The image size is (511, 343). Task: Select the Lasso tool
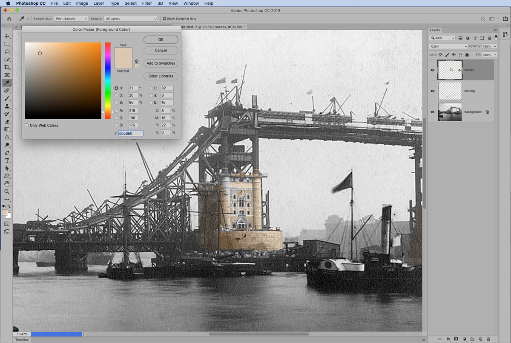7,51
